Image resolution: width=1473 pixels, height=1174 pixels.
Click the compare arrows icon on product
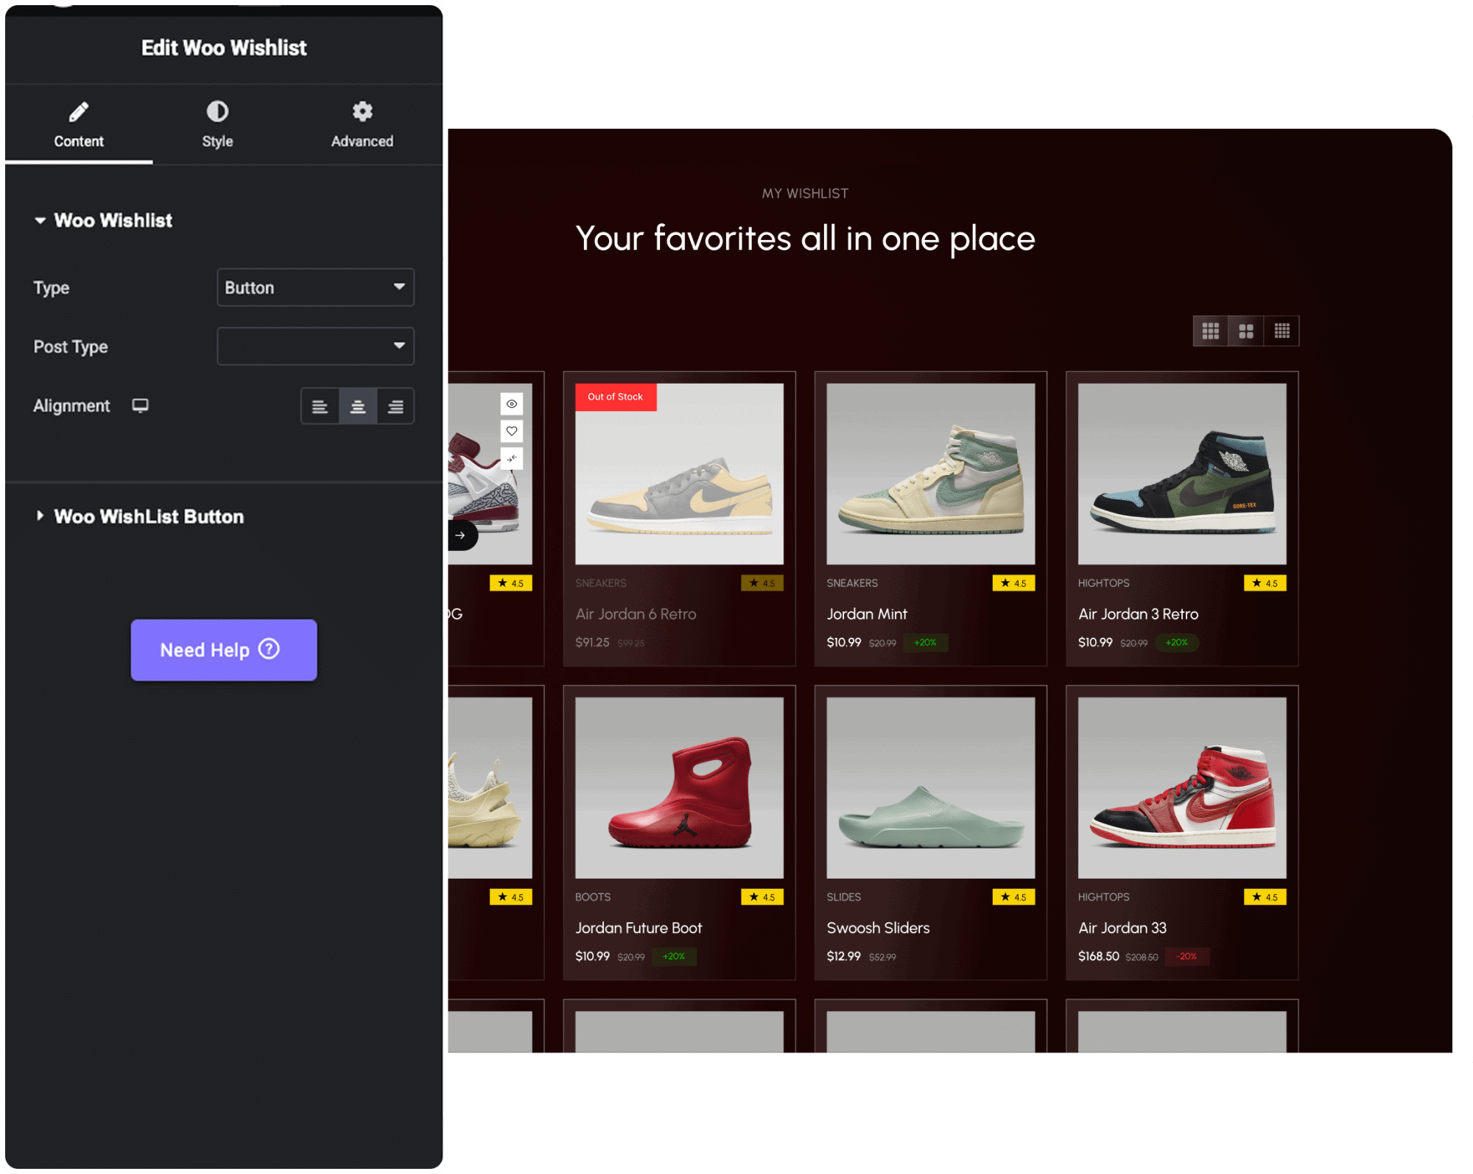coord(511,459)
